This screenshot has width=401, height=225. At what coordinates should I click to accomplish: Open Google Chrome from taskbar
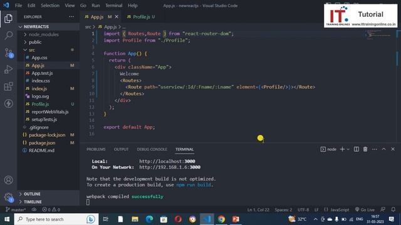(x=221, y=219)
